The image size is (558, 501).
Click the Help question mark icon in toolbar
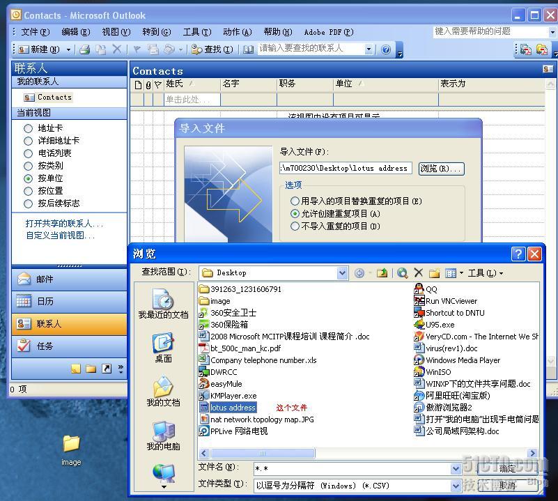[386, 49]
